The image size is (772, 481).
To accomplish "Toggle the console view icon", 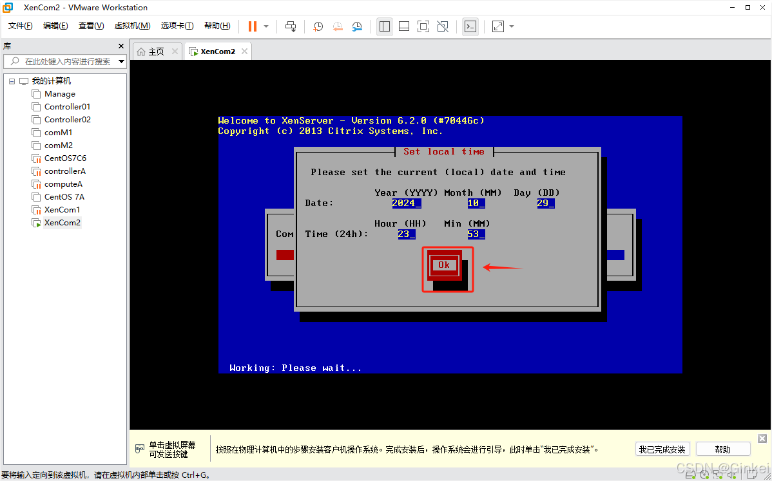I will 470,26.
